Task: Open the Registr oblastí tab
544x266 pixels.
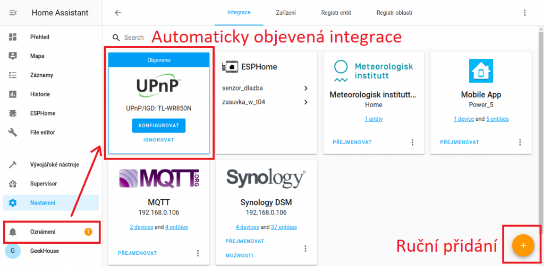Action: click(x=394, y=13)
